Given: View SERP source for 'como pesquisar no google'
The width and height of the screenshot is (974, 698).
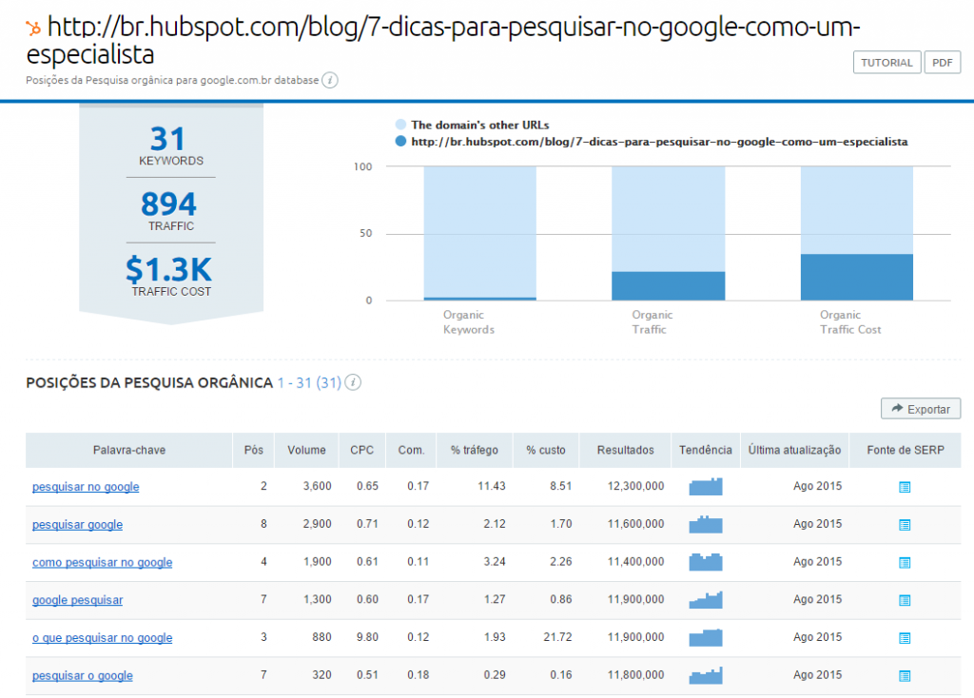Looking at the screenshot, I should pyautogui.click(x=905, y=563).
